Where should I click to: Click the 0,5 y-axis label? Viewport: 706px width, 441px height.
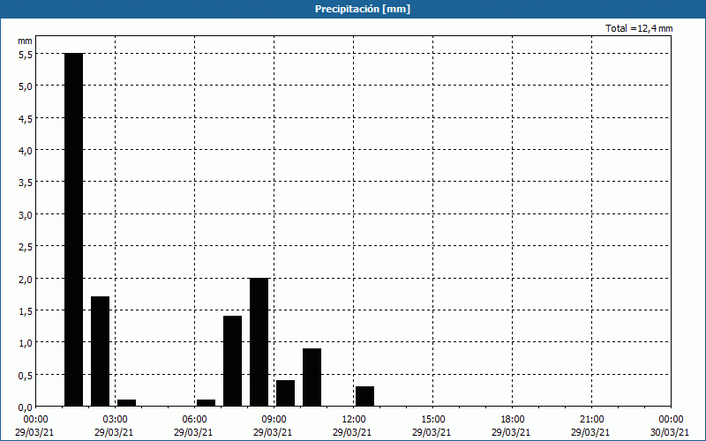point(26,376)
